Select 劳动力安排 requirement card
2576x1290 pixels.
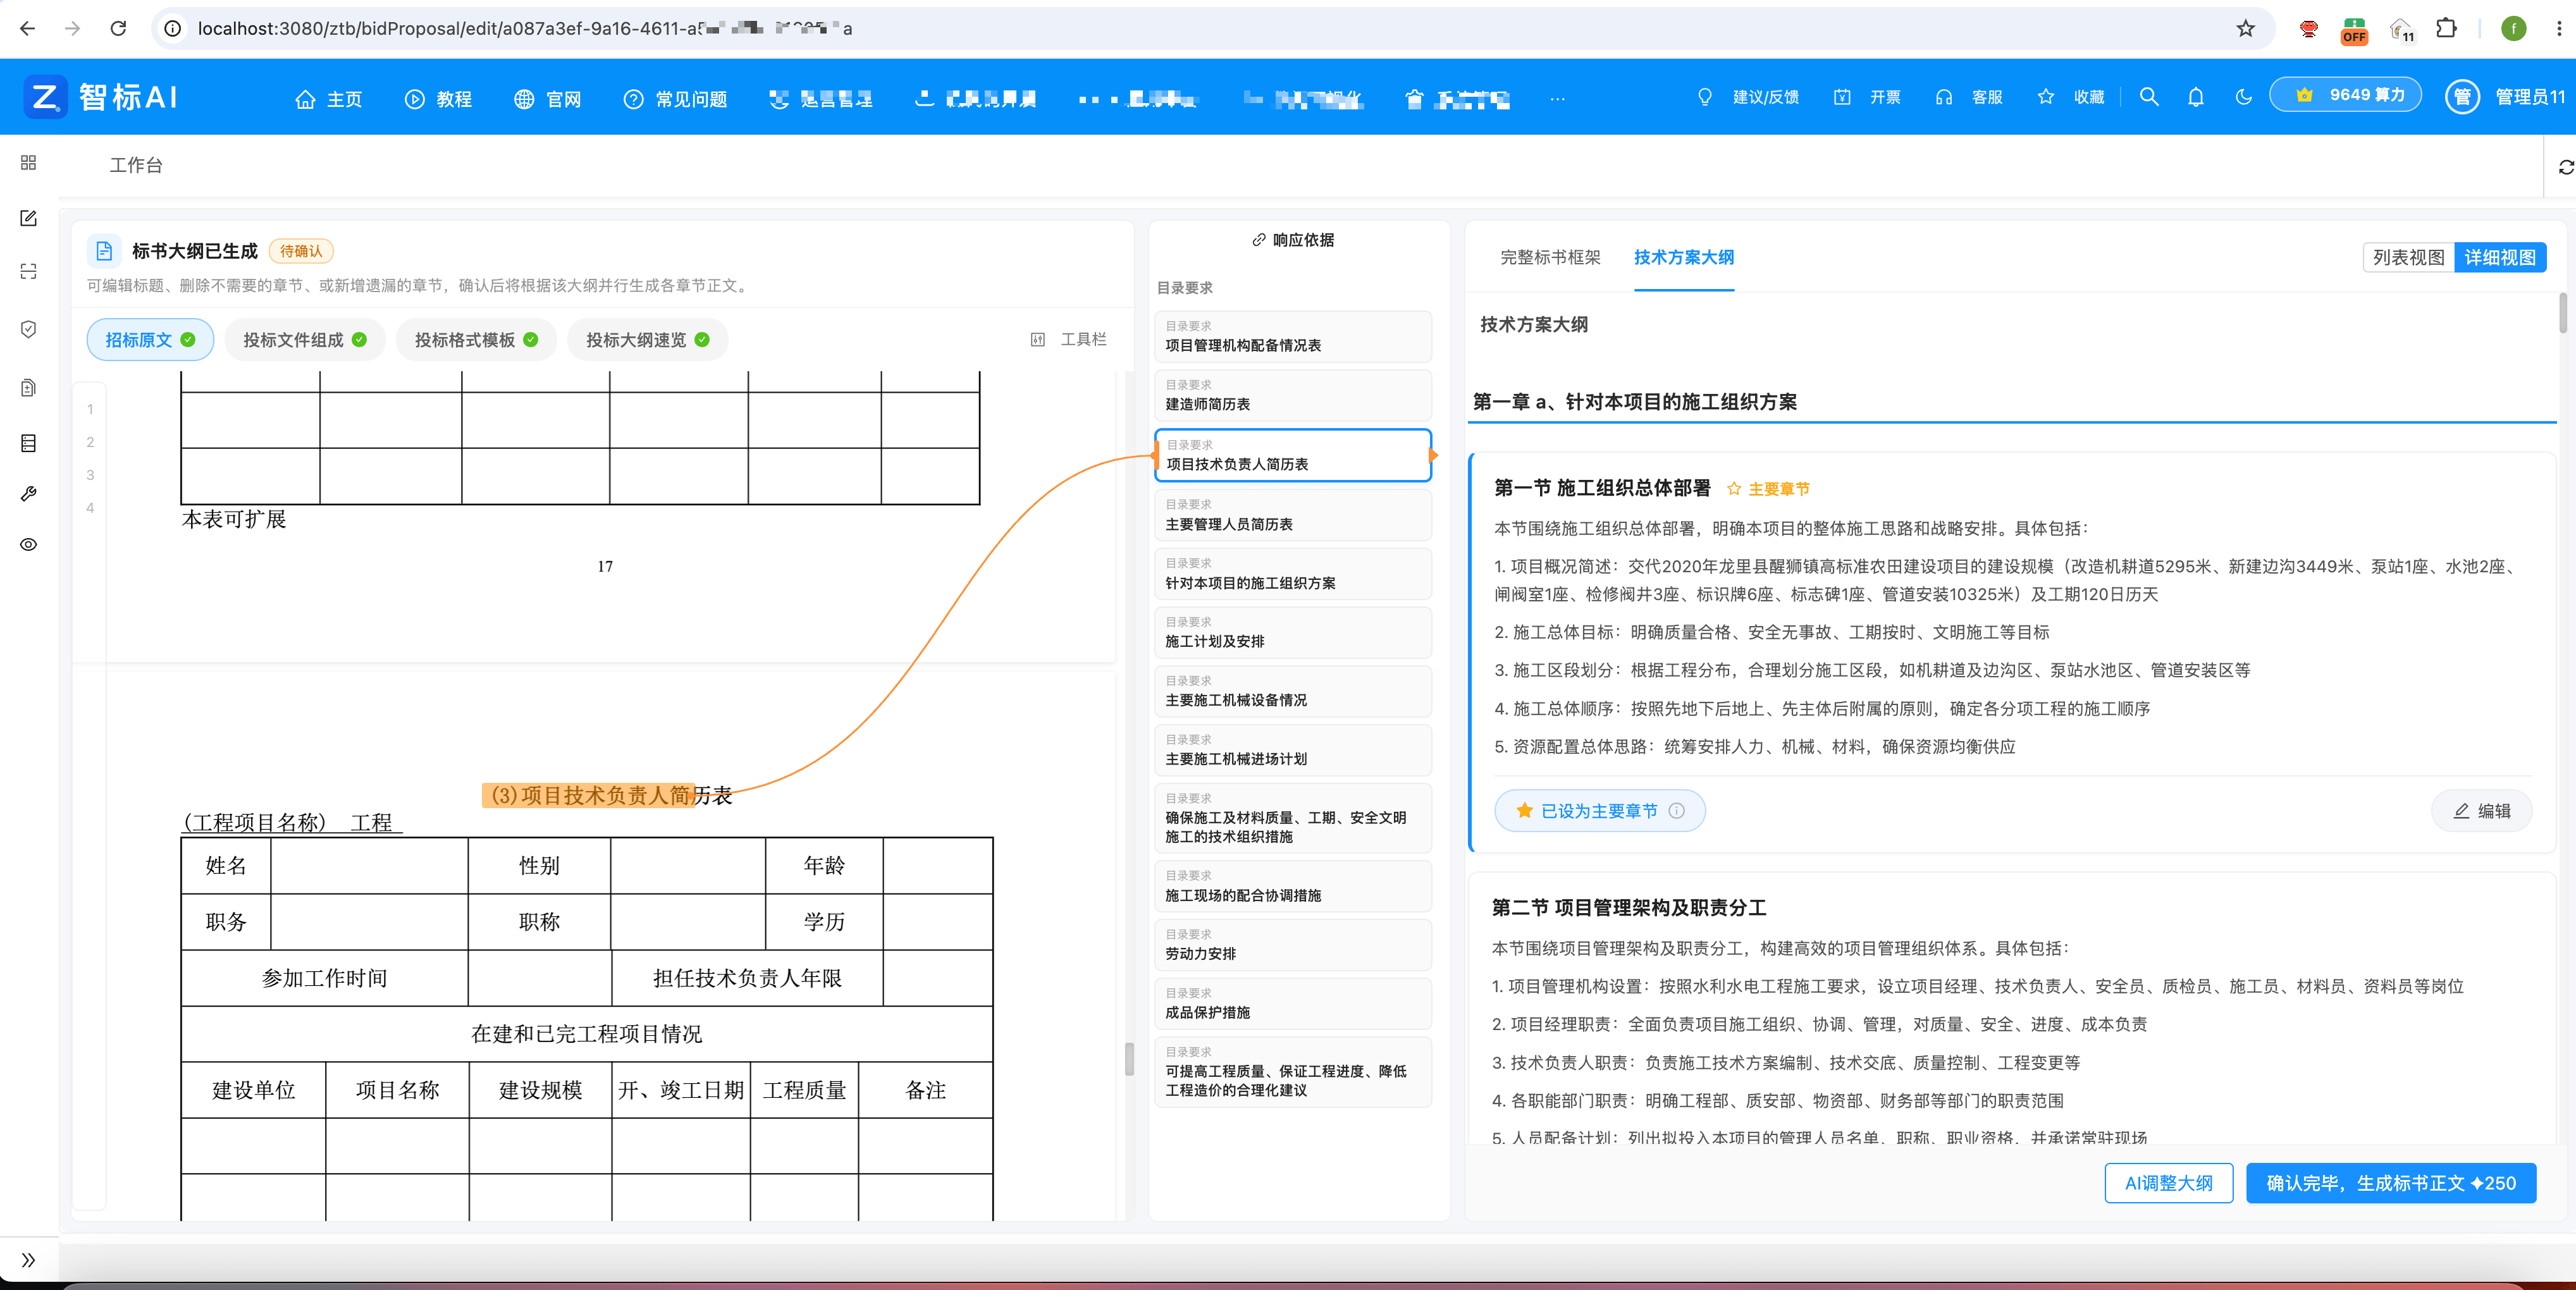[1292, 945]
